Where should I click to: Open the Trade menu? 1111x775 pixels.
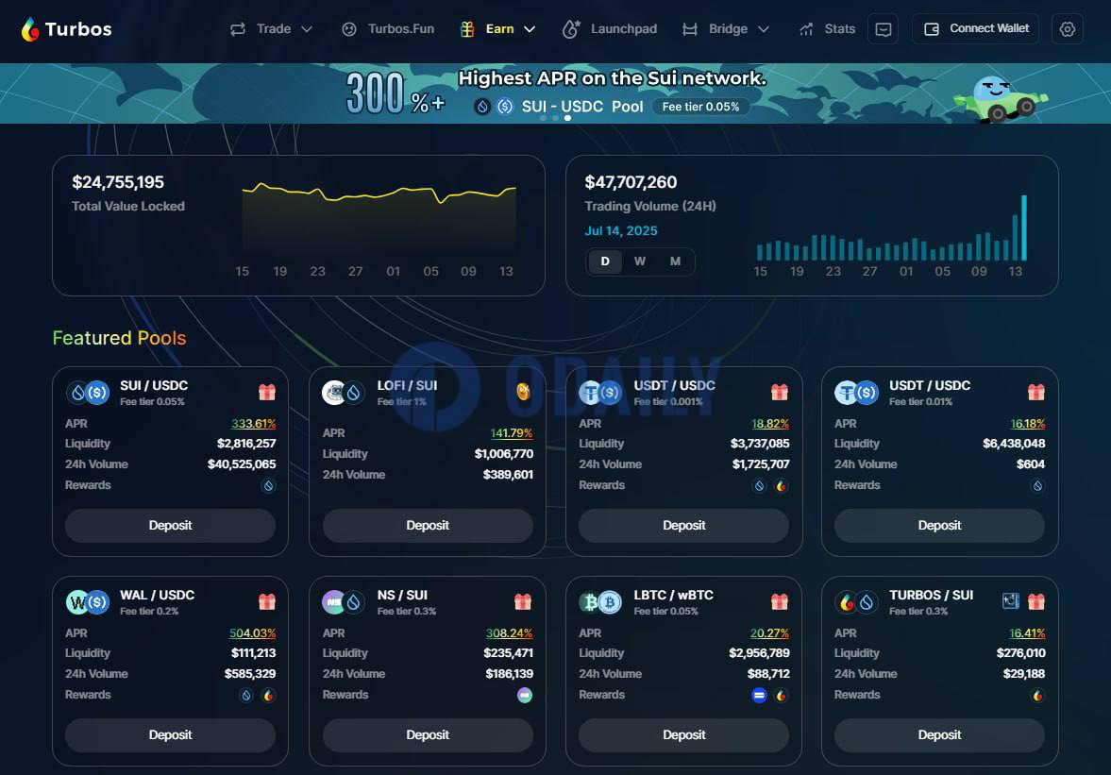(x=271, y=29)
